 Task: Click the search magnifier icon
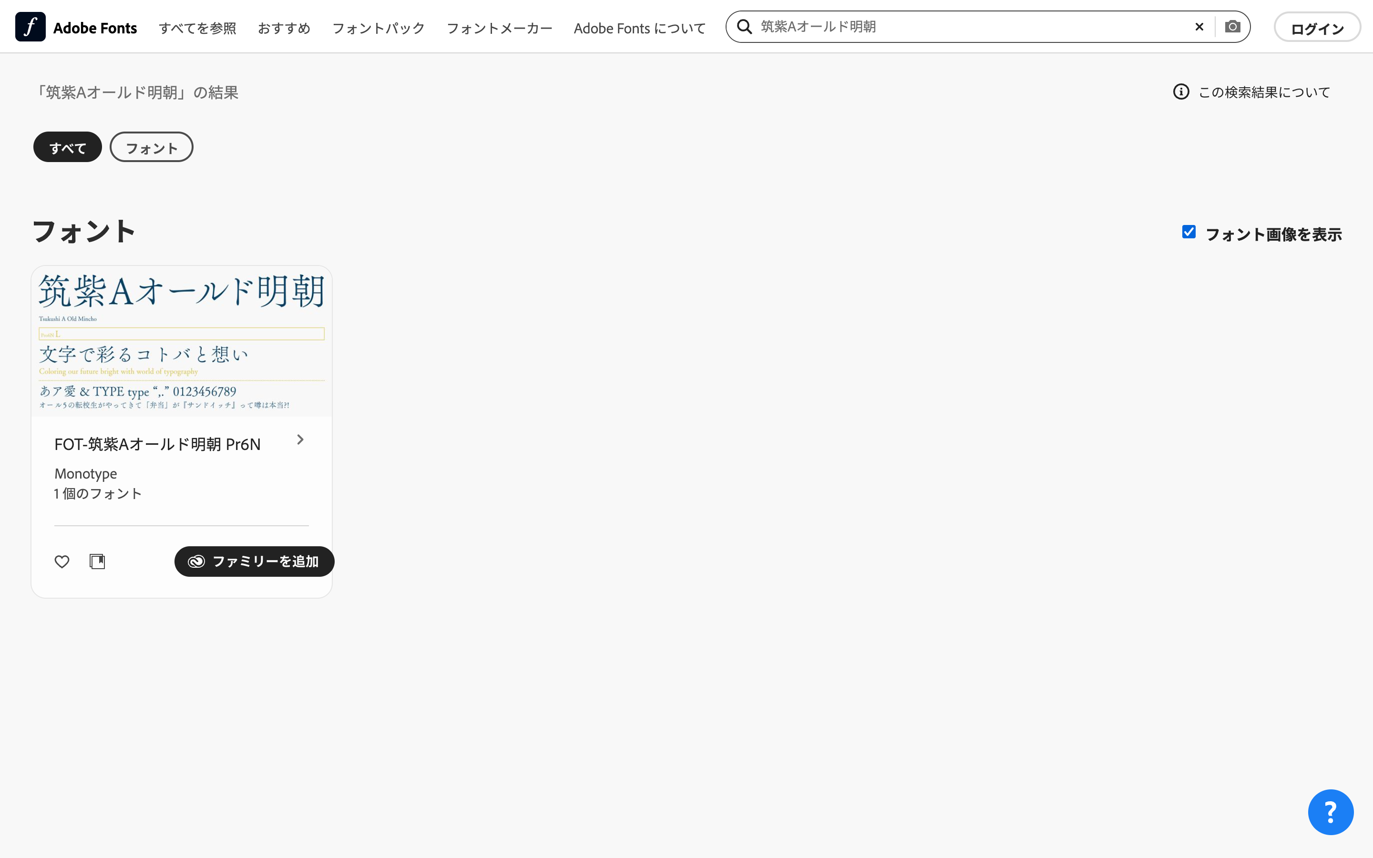tap(744, 27)
